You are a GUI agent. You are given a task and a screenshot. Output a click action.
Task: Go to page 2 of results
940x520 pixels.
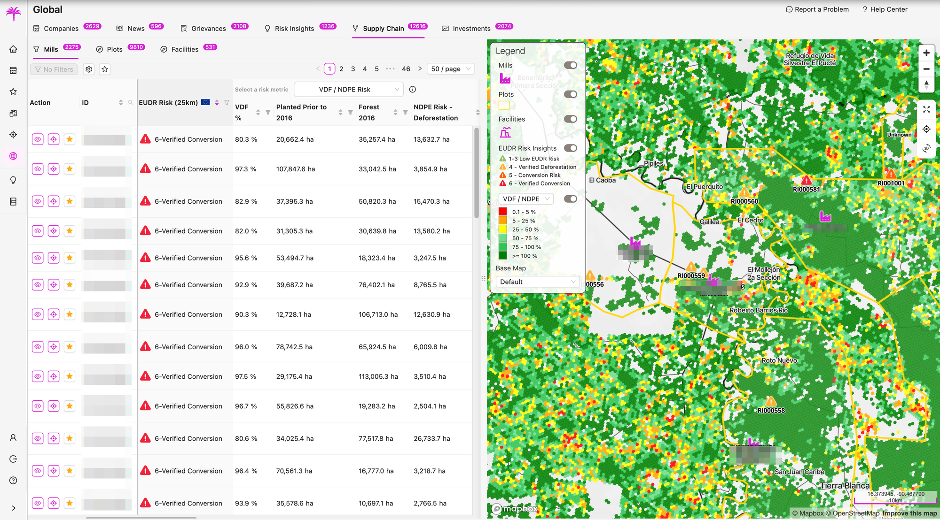coord(341,69)
